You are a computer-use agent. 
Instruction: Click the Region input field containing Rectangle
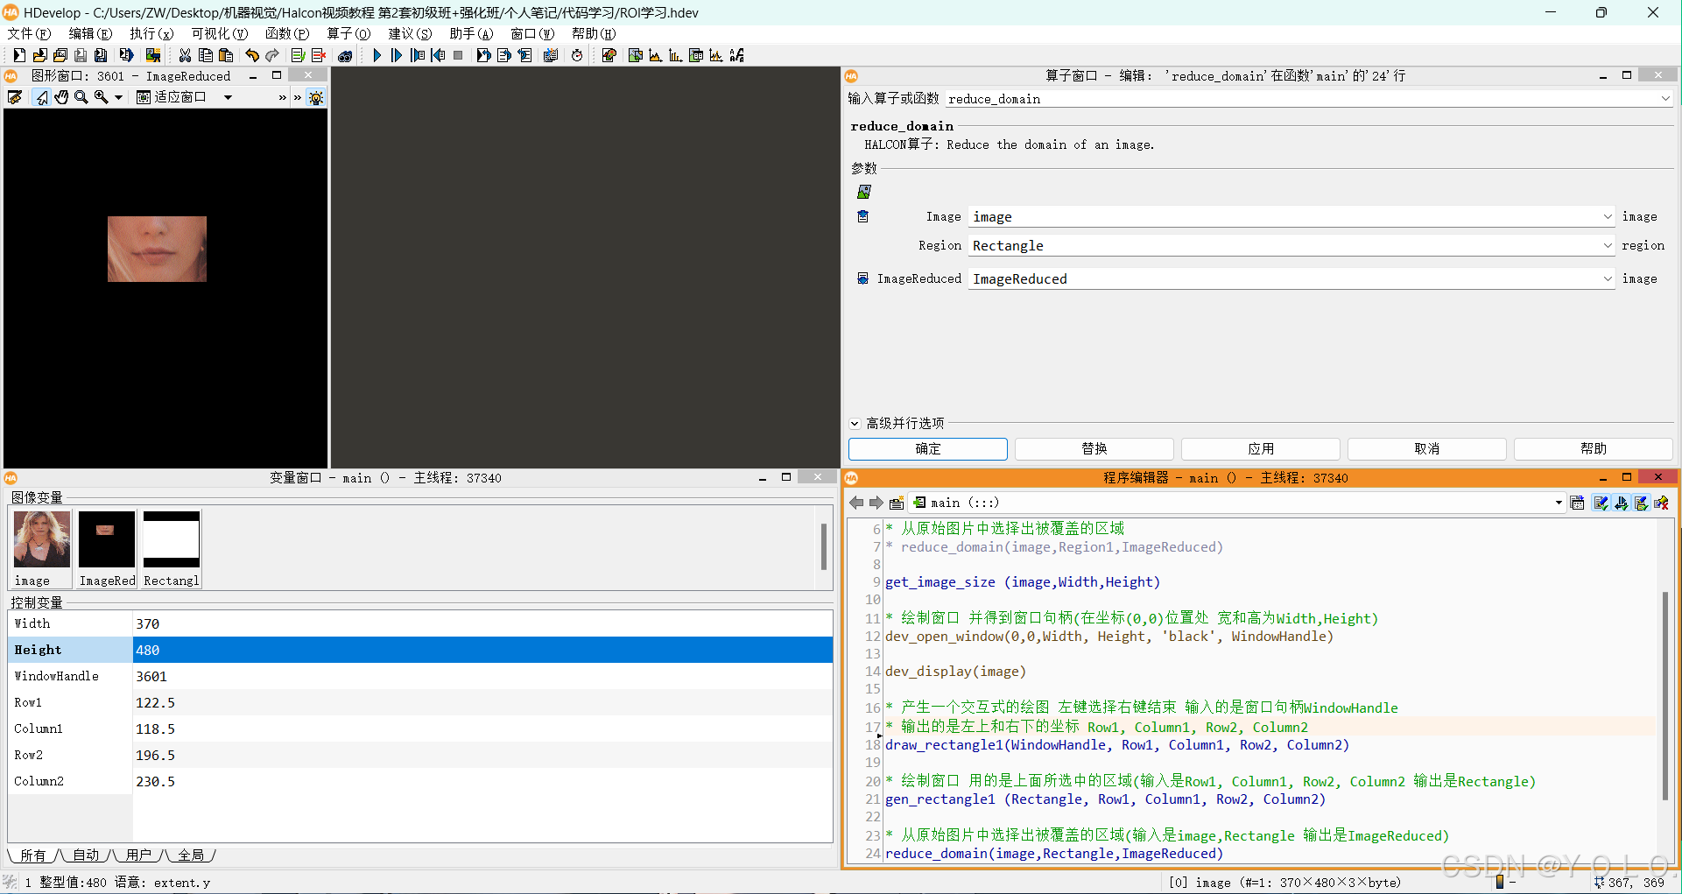pyautogui.click(x=1291, y=245)
